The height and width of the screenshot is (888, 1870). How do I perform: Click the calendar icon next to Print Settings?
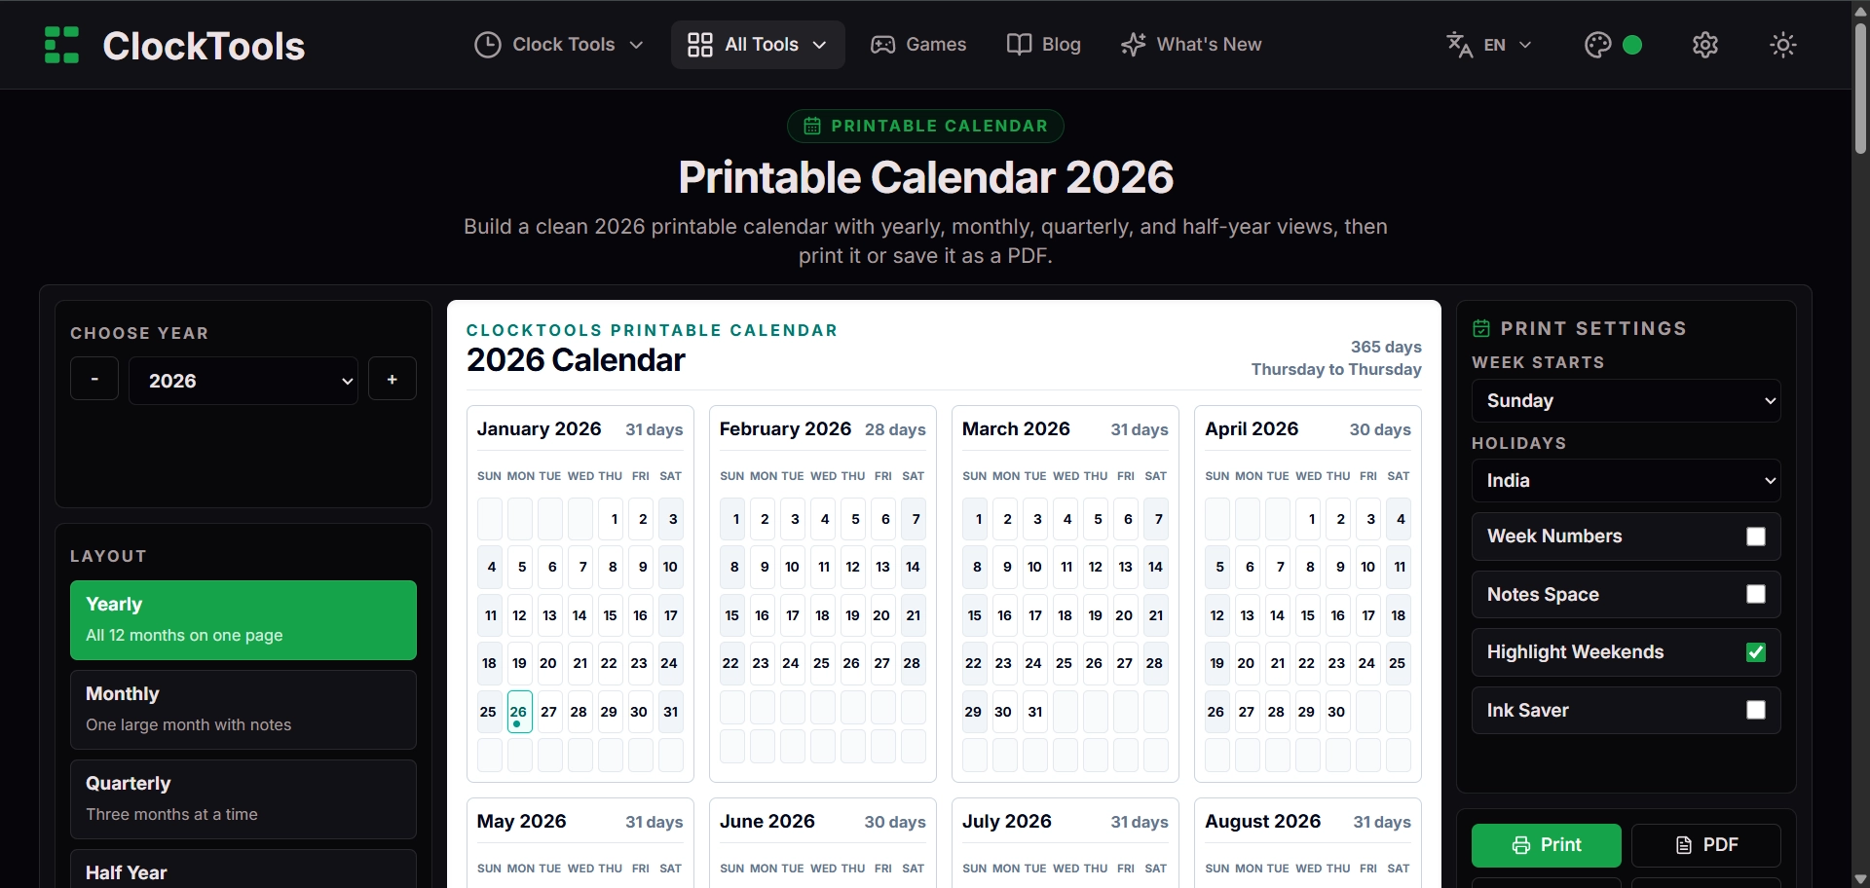1481,329
